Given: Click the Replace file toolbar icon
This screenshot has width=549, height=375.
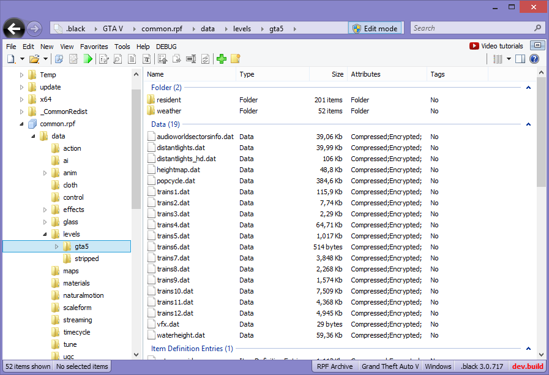Looking at the screenshot, I should (x=205, y=59).
